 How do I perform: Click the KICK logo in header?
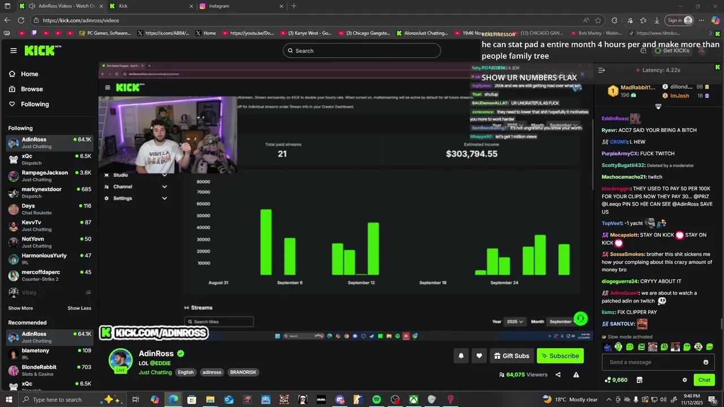pyautogui.click(x=42, y=50)
